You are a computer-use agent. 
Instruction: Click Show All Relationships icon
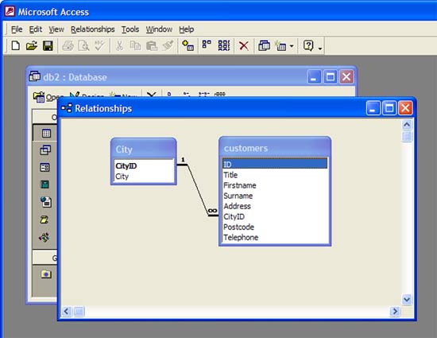[x=224, y=45]
